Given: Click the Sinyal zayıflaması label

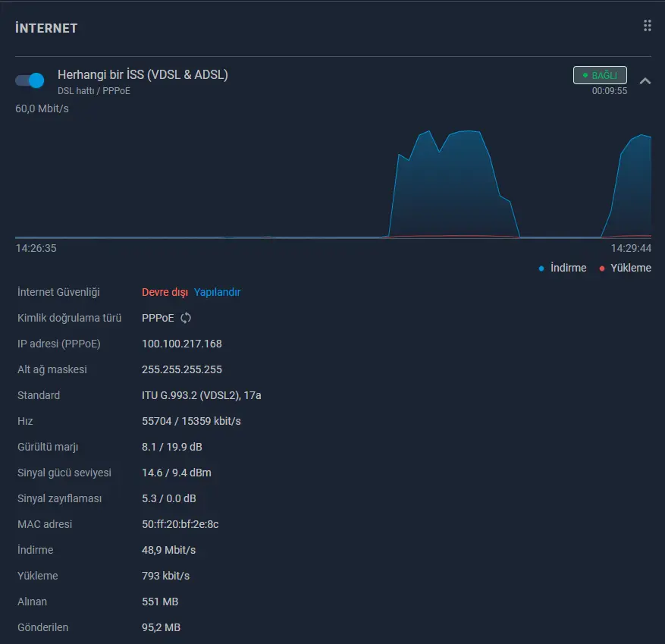Looking at the screenshot, I should click(x=59, y=498).
